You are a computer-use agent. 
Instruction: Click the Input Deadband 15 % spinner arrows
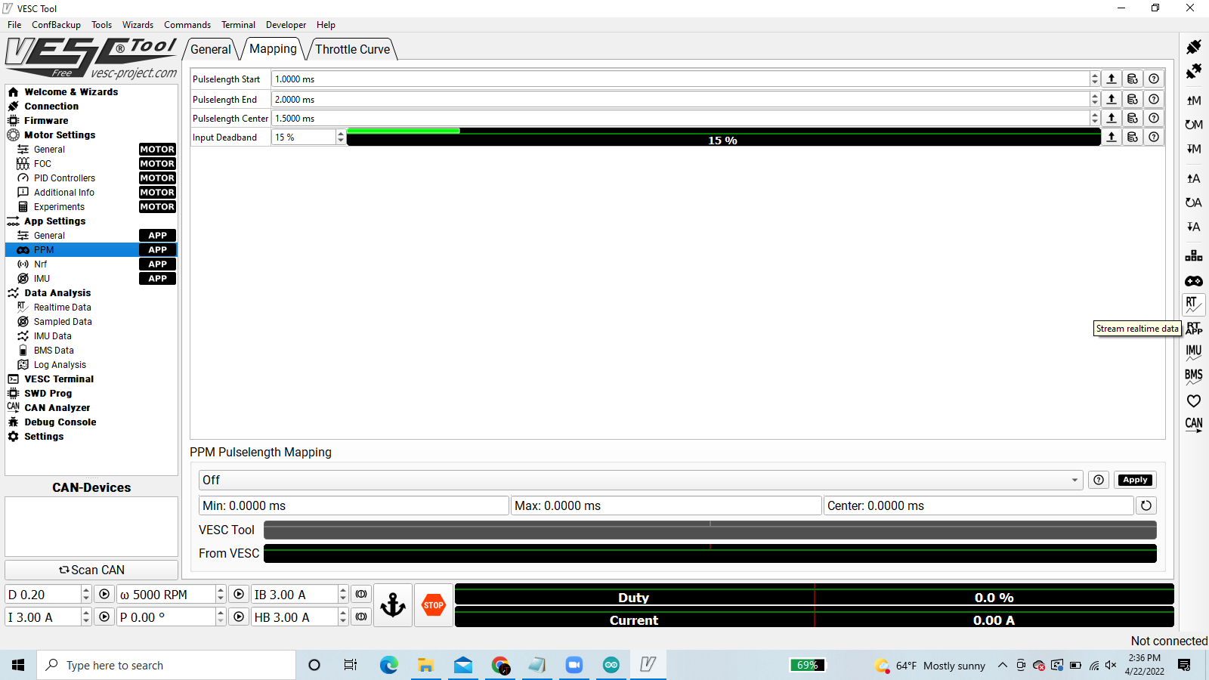(x=341, y=137)
